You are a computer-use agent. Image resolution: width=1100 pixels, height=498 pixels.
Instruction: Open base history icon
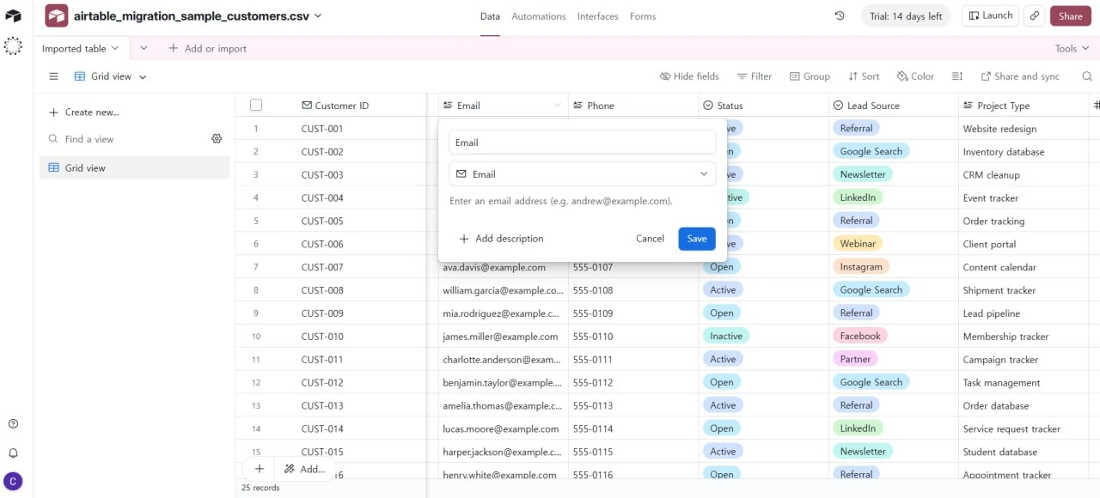coord(840,16)
